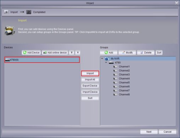
Task: Collapse devices list with double-up arrow
Action: coord(78,53)
